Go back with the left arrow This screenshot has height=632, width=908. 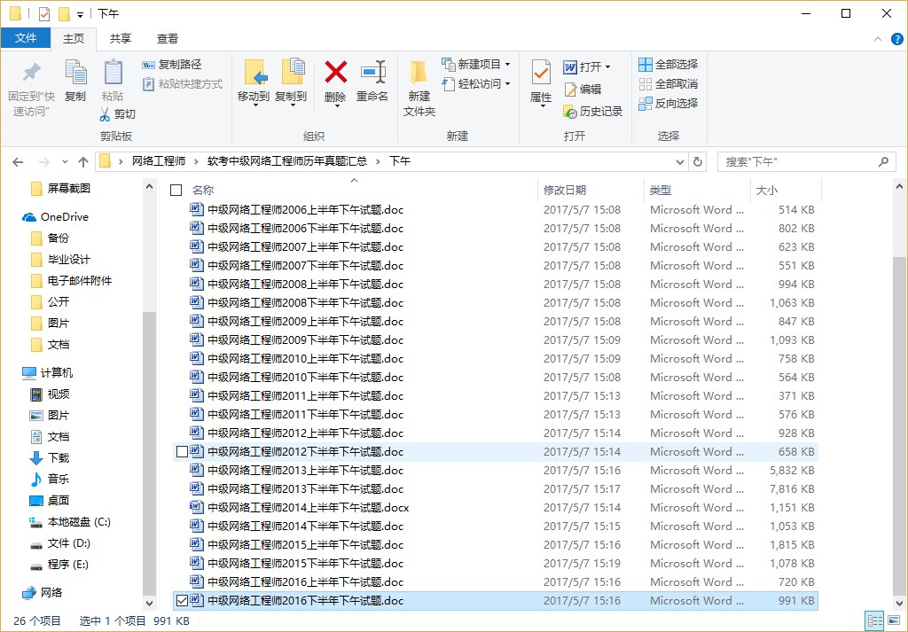point(18,161)
